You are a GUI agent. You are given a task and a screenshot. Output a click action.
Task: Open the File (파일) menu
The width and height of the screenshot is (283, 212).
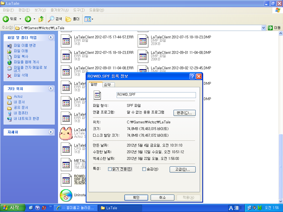point(8,10)
